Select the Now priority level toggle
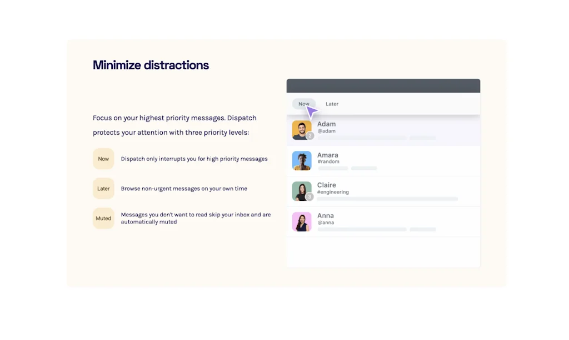Image resolution: width=569 pixels, height=340 pixels. [x=103, y=159]
